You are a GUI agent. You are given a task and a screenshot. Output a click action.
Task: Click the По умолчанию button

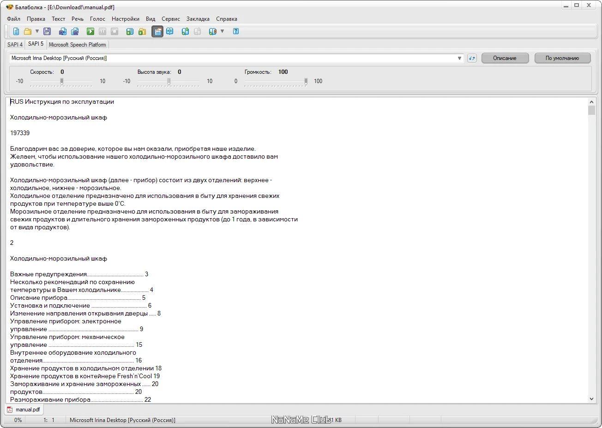(562, 58)
